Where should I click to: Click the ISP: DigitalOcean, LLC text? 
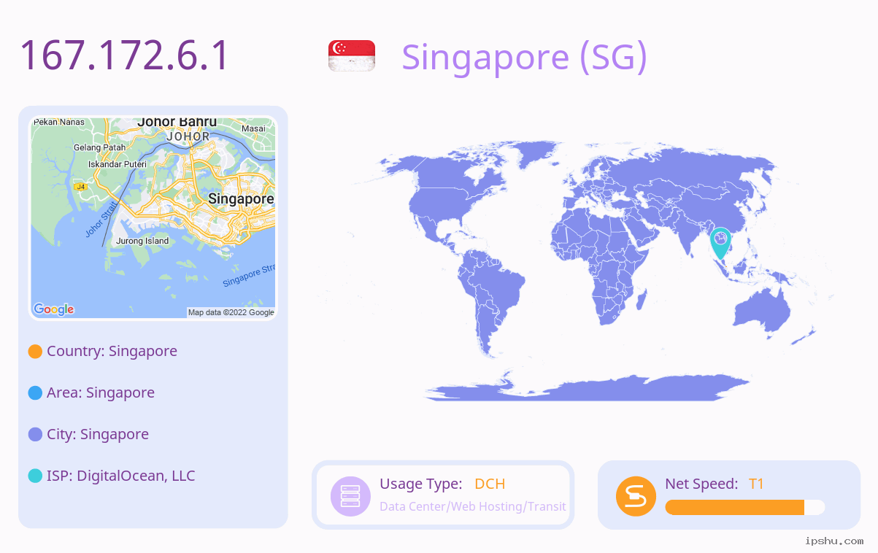121,476
